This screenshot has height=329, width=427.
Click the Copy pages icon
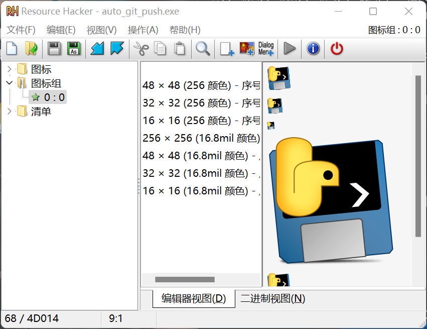160,49
